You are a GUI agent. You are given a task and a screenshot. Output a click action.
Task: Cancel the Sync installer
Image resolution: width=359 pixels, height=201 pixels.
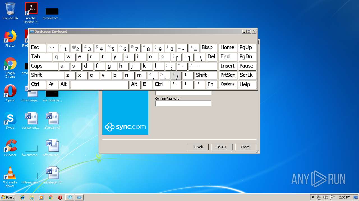[x=245, y=147]
